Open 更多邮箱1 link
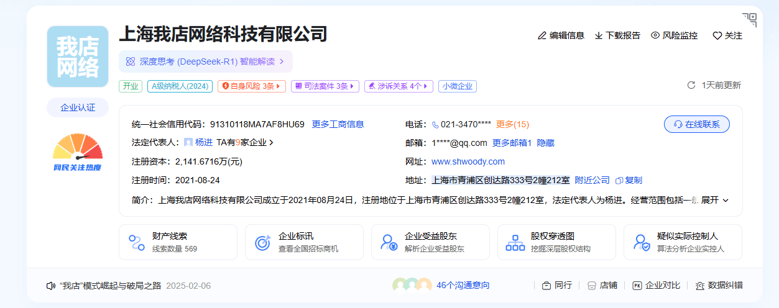Screen dimensions: 779x308 click(x=512, y=143)
